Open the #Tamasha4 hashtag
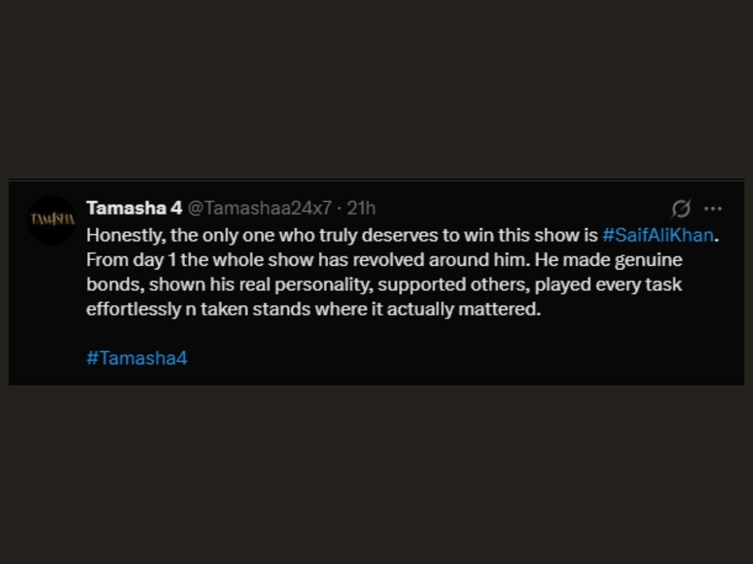The image size is (753, 564). pos(137,358)
